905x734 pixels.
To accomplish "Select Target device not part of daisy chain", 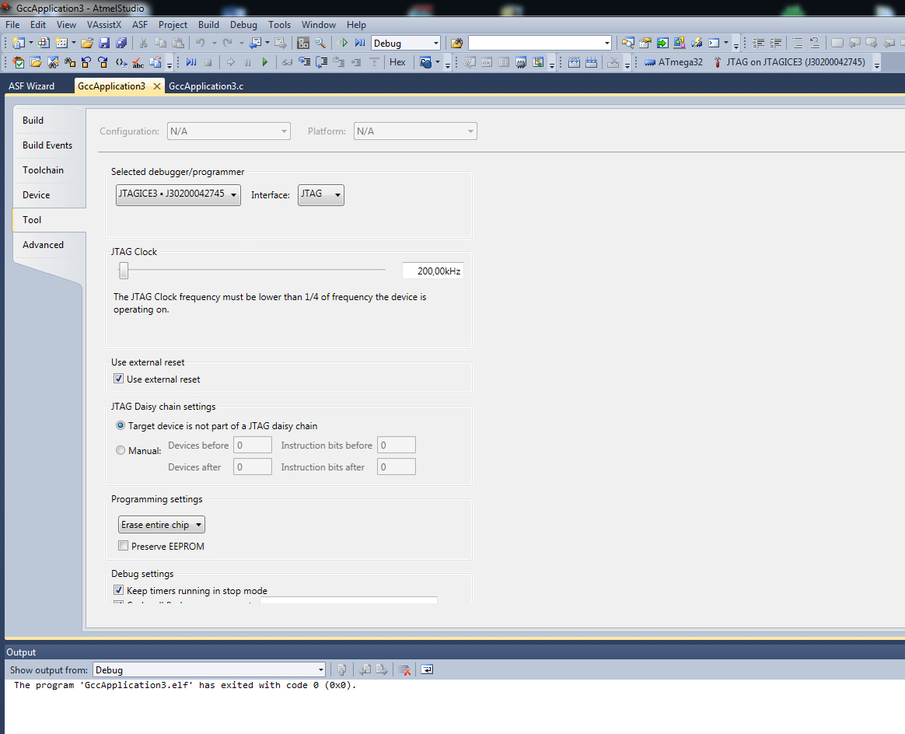I will (x=120, y=425).
